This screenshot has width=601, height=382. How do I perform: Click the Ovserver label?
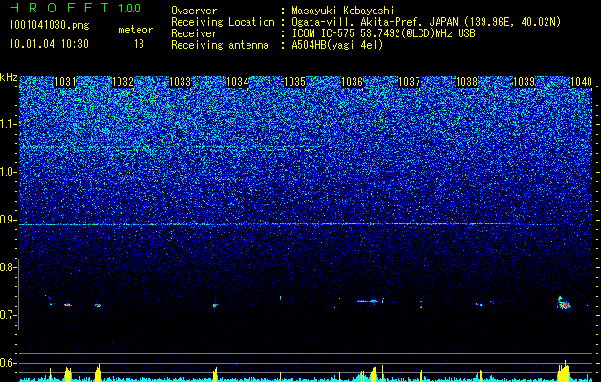click(x=194, y=11)
